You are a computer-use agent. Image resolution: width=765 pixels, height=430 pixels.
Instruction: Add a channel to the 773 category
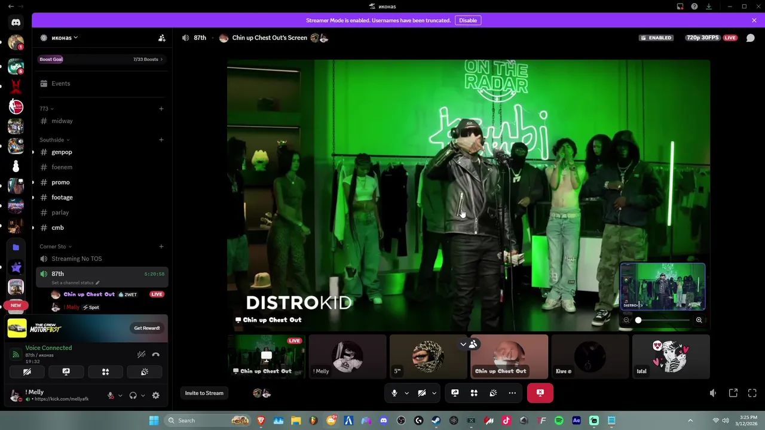click(x=161, y=109)
